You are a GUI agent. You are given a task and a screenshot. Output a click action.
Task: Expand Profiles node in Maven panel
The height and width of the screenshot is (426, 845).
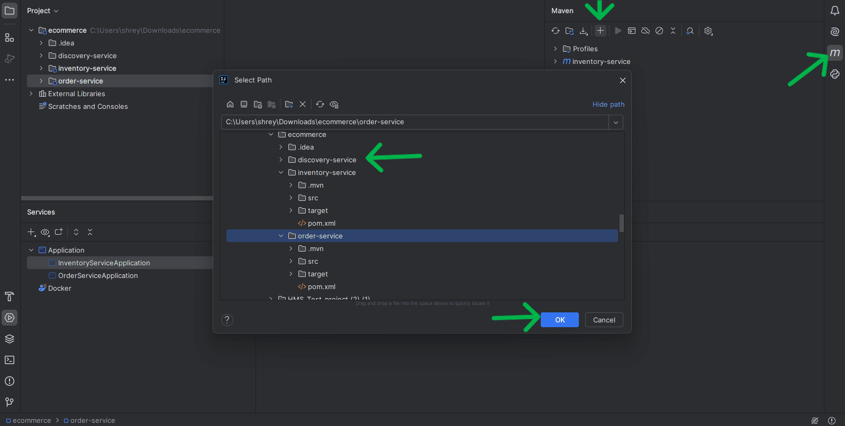(555, 49)
